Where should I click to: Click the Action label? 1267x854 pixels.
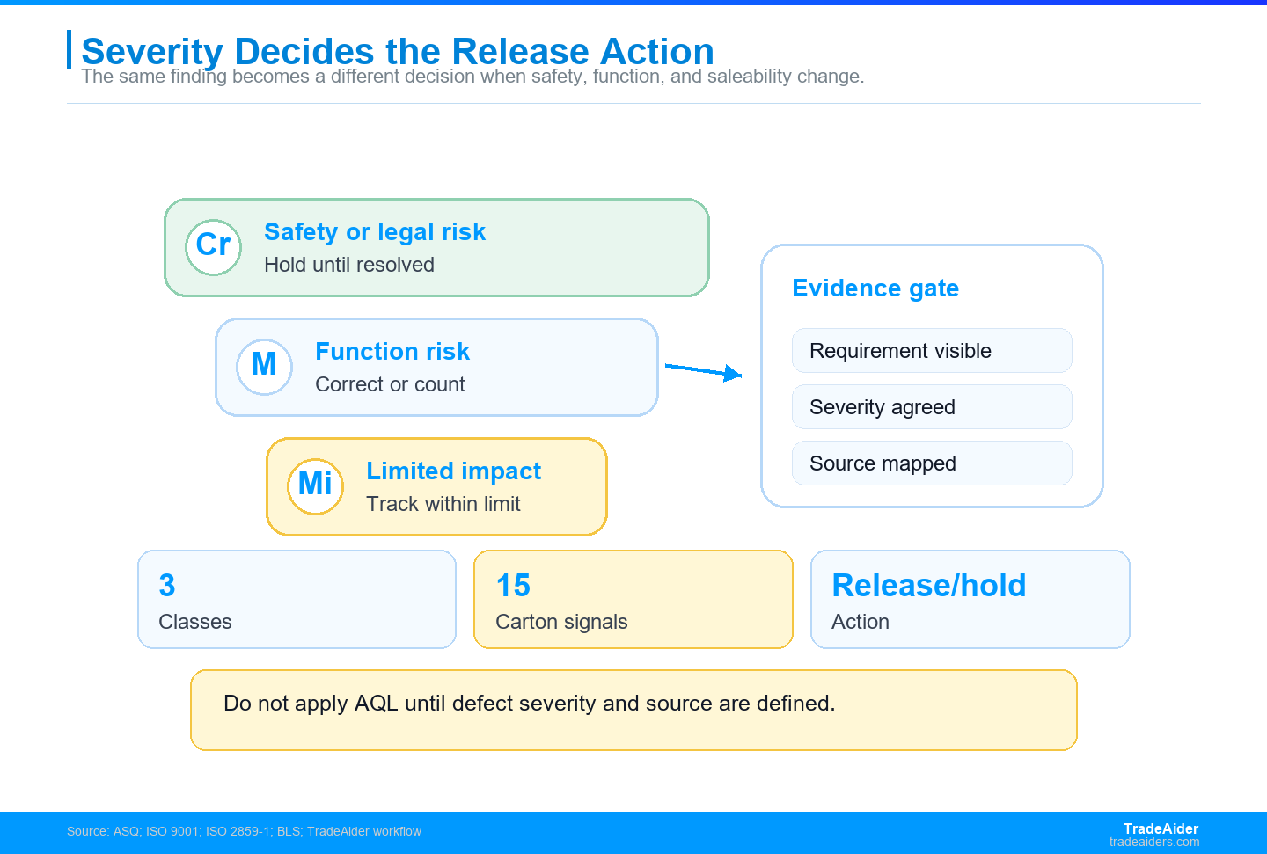pos(861,622)
